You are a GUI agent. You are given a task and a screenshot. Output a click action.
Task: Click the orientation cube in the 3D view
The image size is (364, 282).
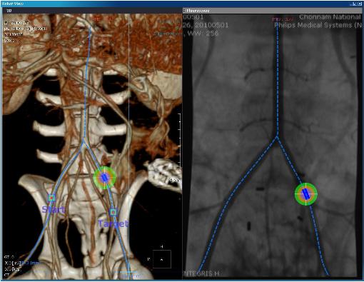(162, 259)
